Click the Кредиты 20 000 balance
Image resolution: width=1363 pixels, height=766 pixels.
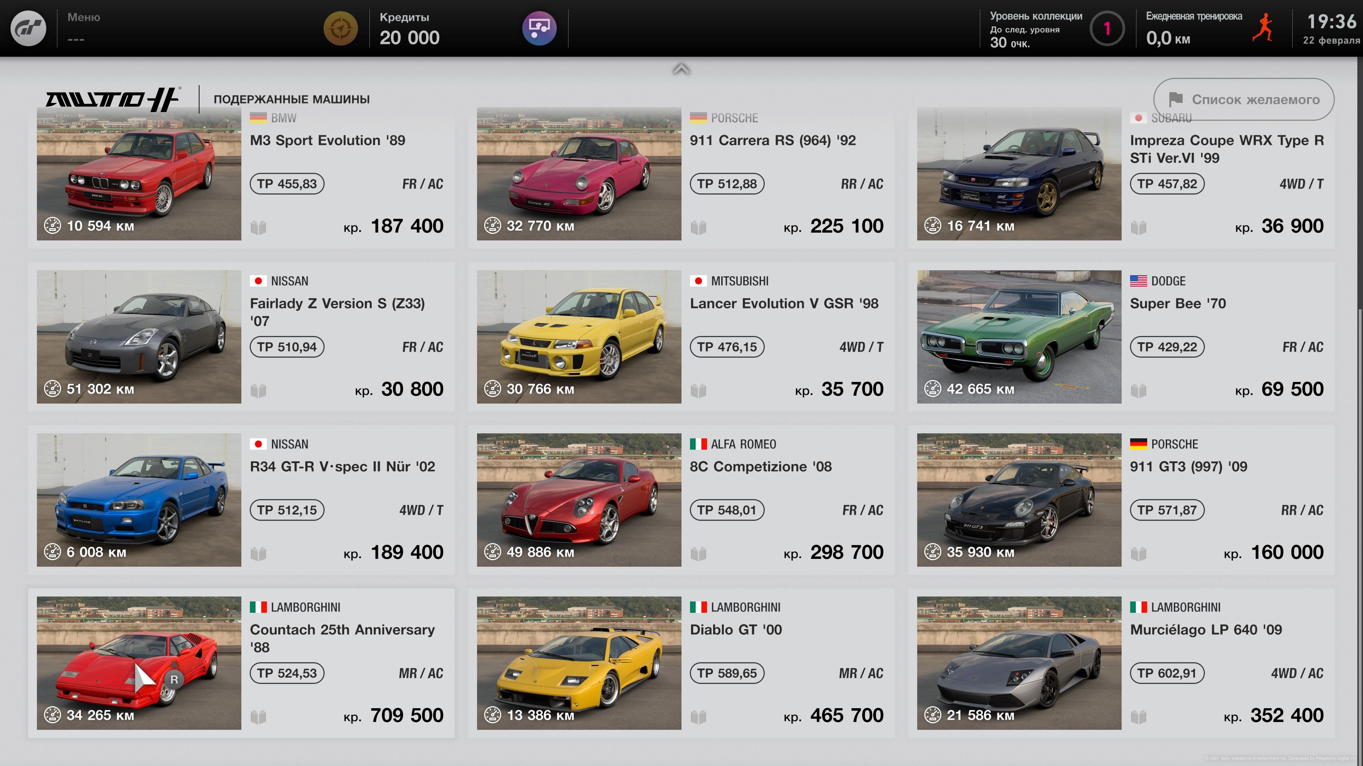pyautogui.click(x=410, y=28)
